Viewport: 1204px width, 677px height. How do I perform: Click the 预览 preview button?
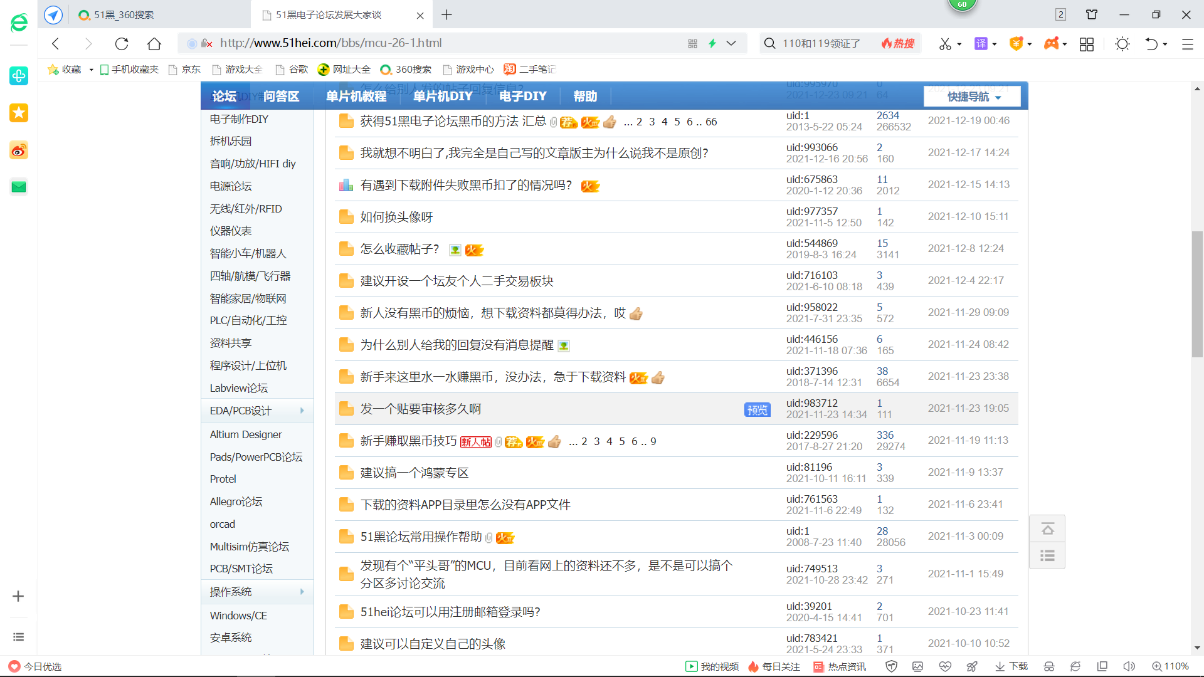[758, 409]
